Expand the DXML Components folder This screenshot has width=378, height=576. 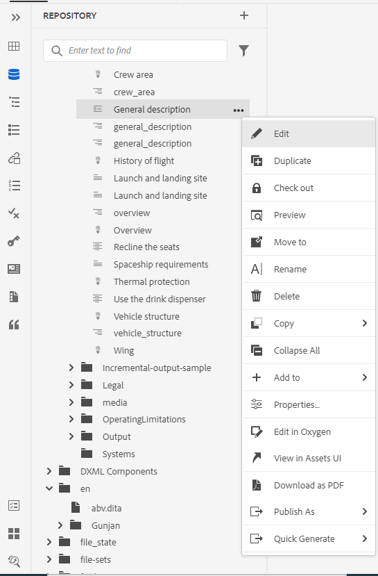pyautogui.click(x=49, y=471)
